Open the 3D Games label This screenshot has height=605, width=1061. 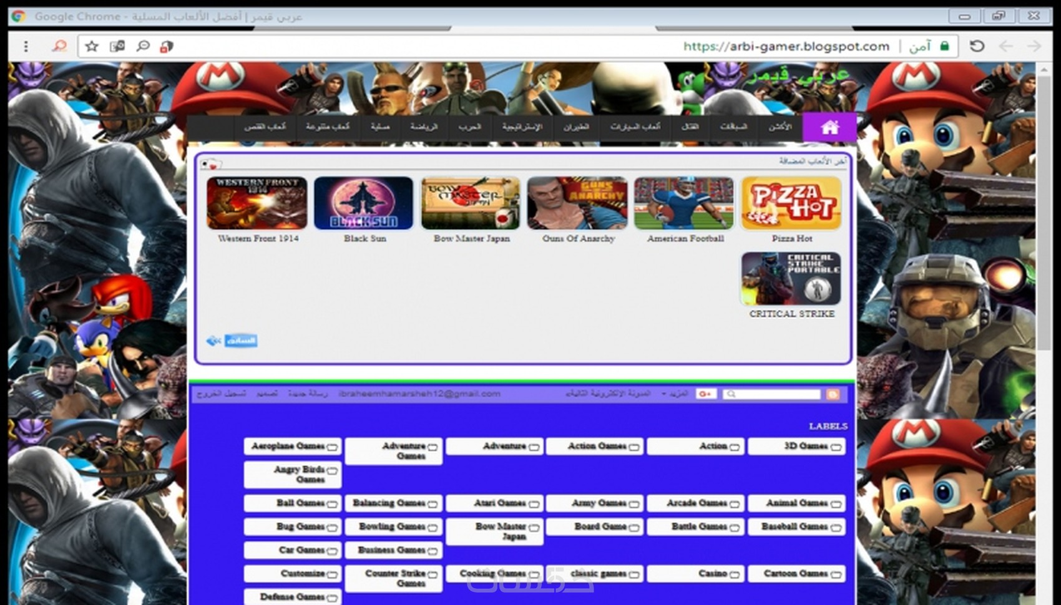coord(797,446)
